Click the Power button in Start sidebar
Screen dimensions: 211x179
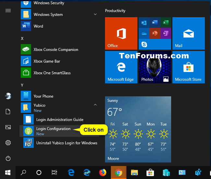(x=8, y=158)
